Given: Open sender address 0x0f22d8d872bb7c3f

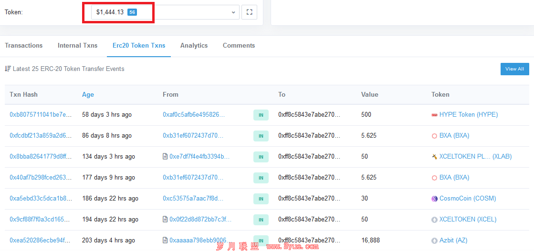Looking at the screenshot, I should (x=200, y=220).
